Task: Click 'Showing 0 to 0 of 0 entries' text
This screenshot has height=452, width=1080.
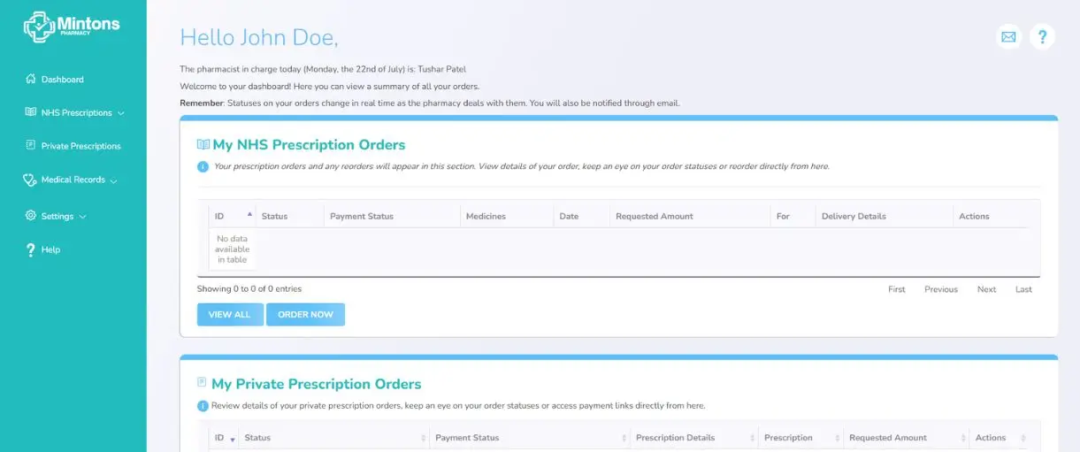Action: [249, 289]
